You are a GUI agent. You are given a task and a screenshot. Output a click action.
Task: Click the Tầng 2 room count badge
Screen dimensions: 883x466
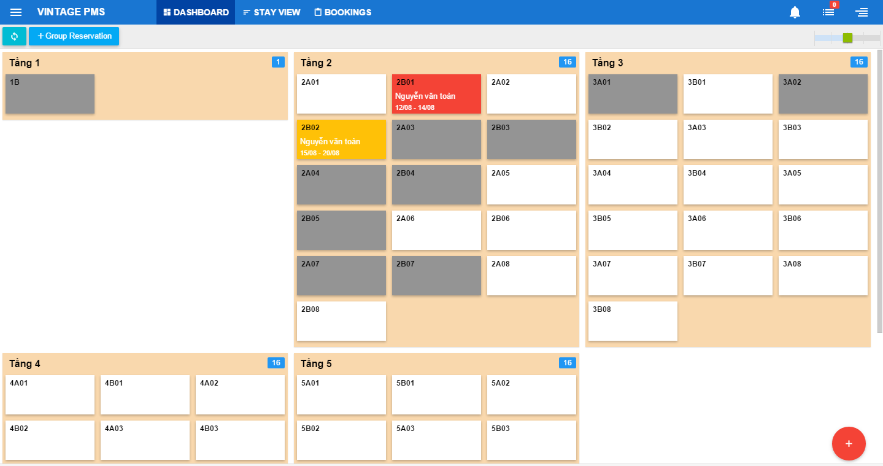pyautogui.click(x=567, y=62)
